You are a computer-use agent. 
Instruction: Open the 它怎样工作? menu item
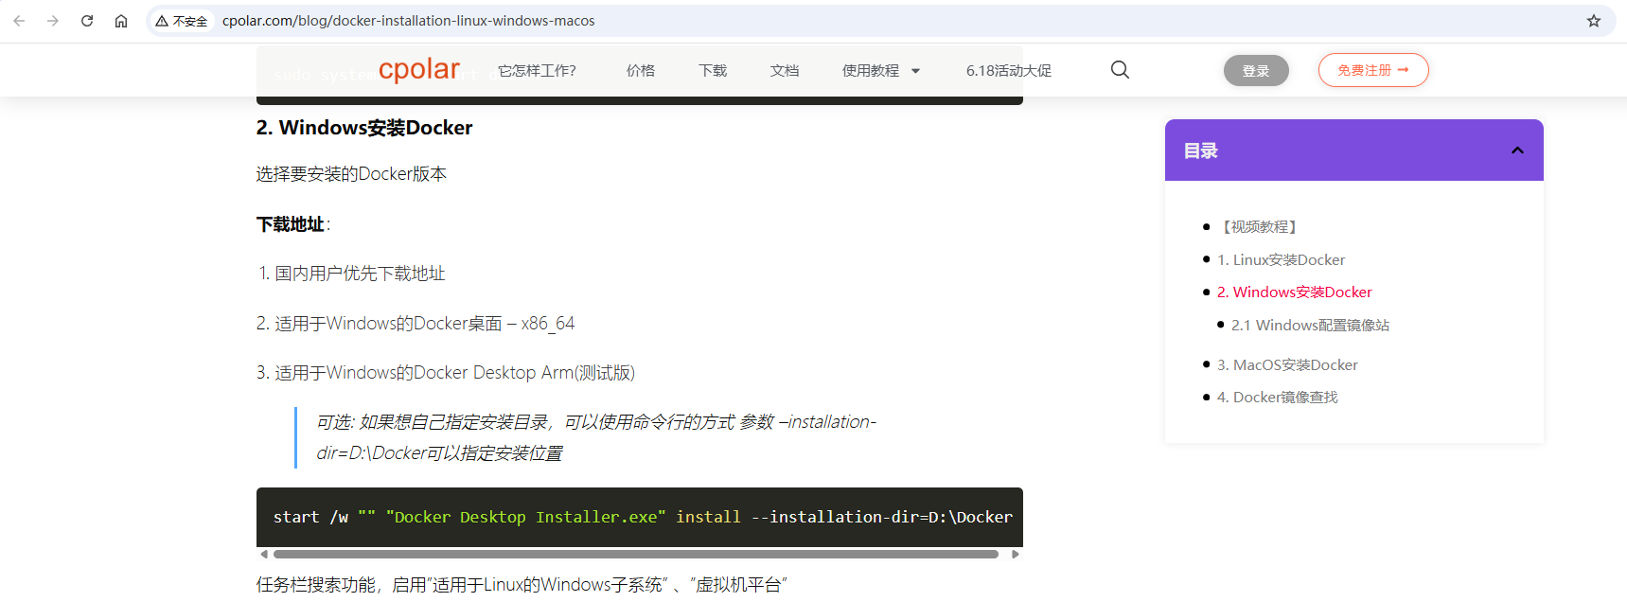pyautogui.click(x=537, y=71)
